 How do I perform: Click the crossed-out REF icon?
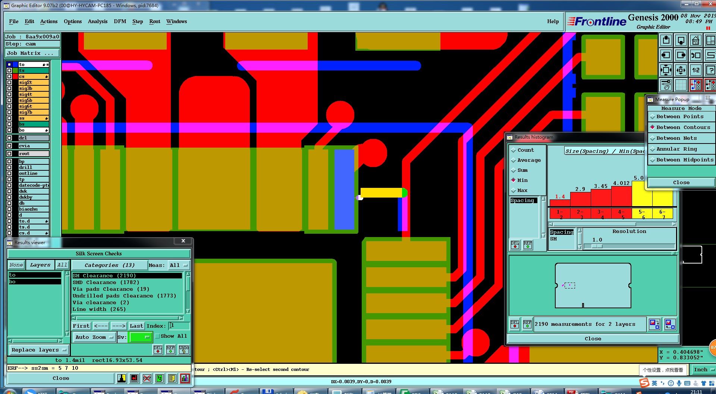click(x=147, y=378)
